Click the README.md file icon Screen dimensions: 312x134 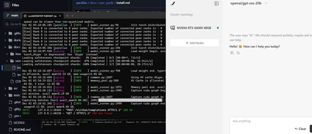[10, 129]
